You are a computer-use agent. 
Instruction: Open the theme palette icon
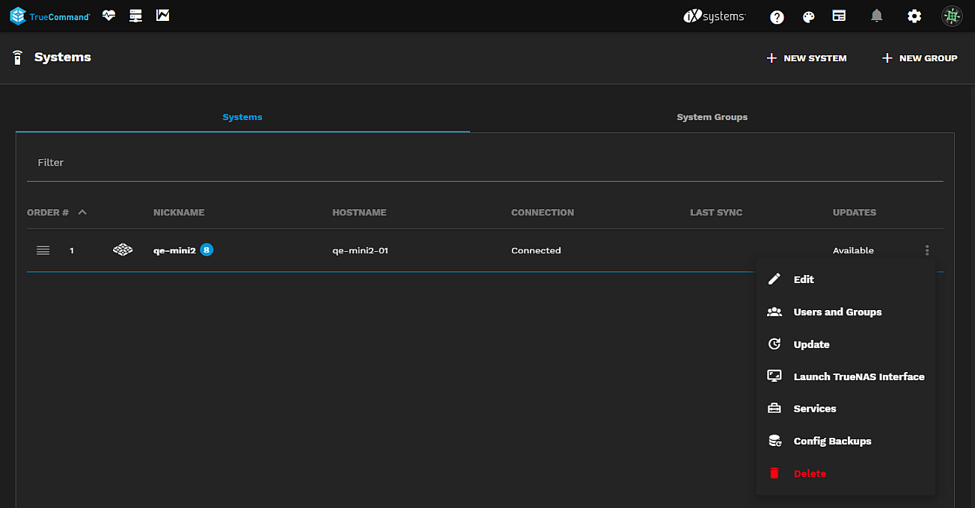[808, 16]
